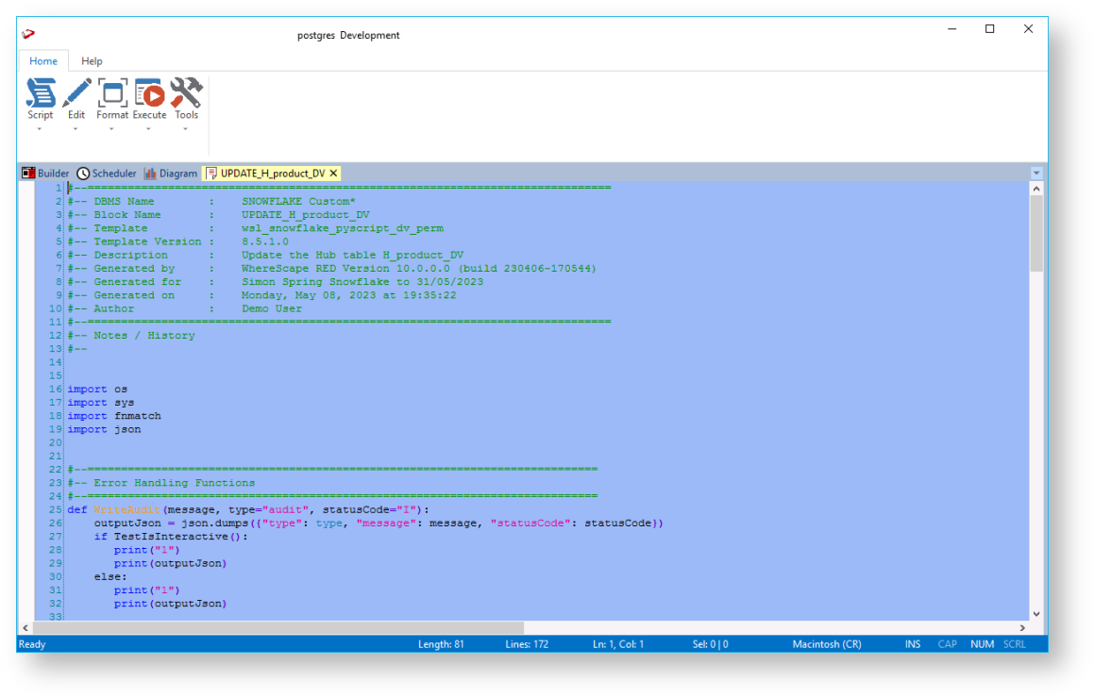Viewport: 1094px width, 698px height.
Task: Click the Format window icon
Action: [112, 92]
